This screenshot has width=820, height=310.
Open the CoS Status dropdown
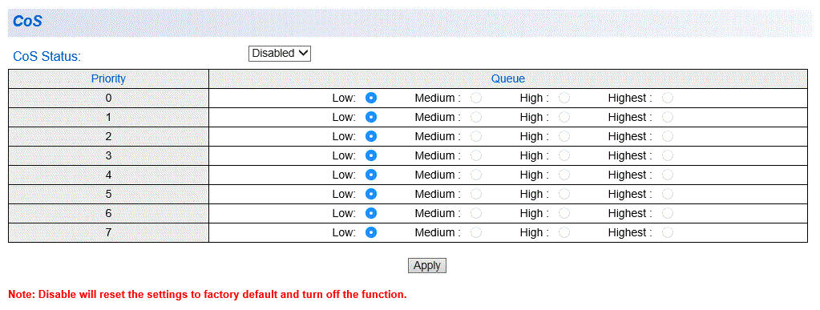click(279, 54)
